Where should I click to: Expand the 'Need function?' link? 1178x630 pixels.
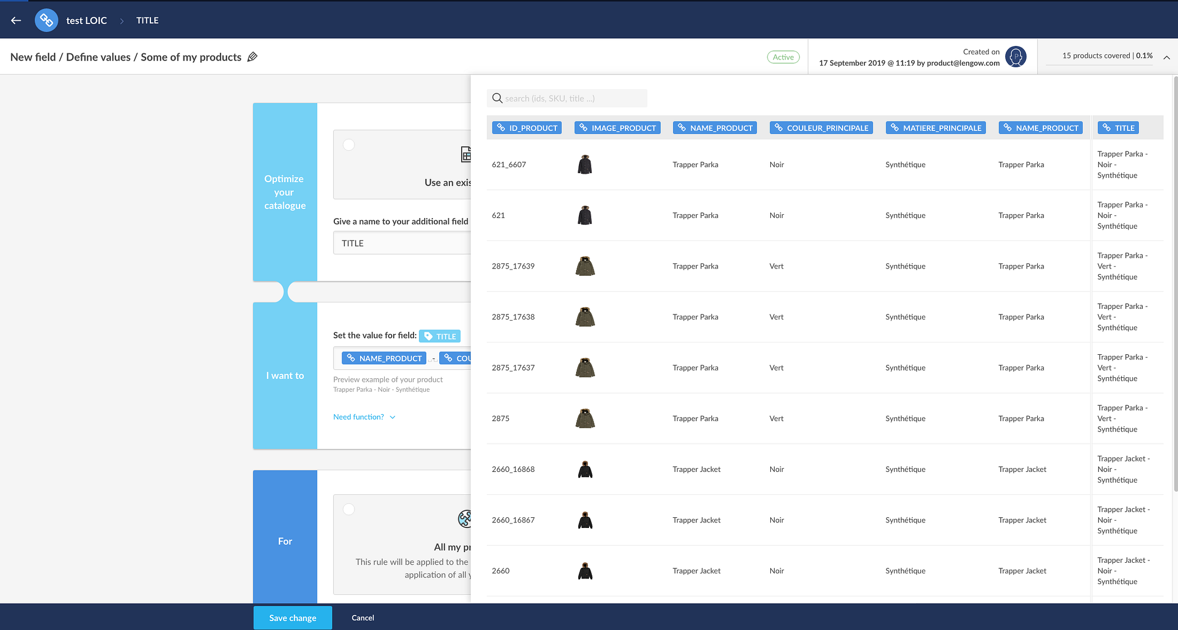358,417
